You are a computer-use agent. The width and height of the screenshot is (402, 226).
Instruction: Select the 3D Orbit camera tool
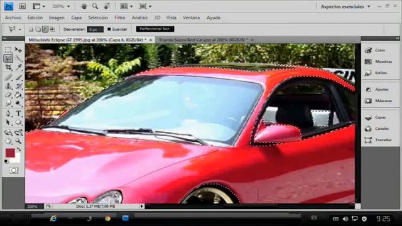(x=18, y=132)
